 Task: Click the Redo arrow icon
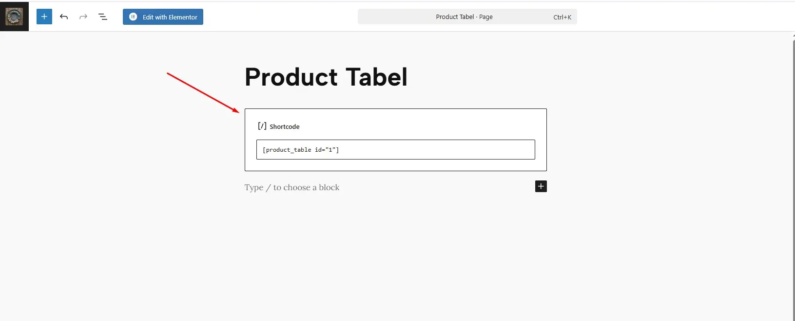[83, 17]
